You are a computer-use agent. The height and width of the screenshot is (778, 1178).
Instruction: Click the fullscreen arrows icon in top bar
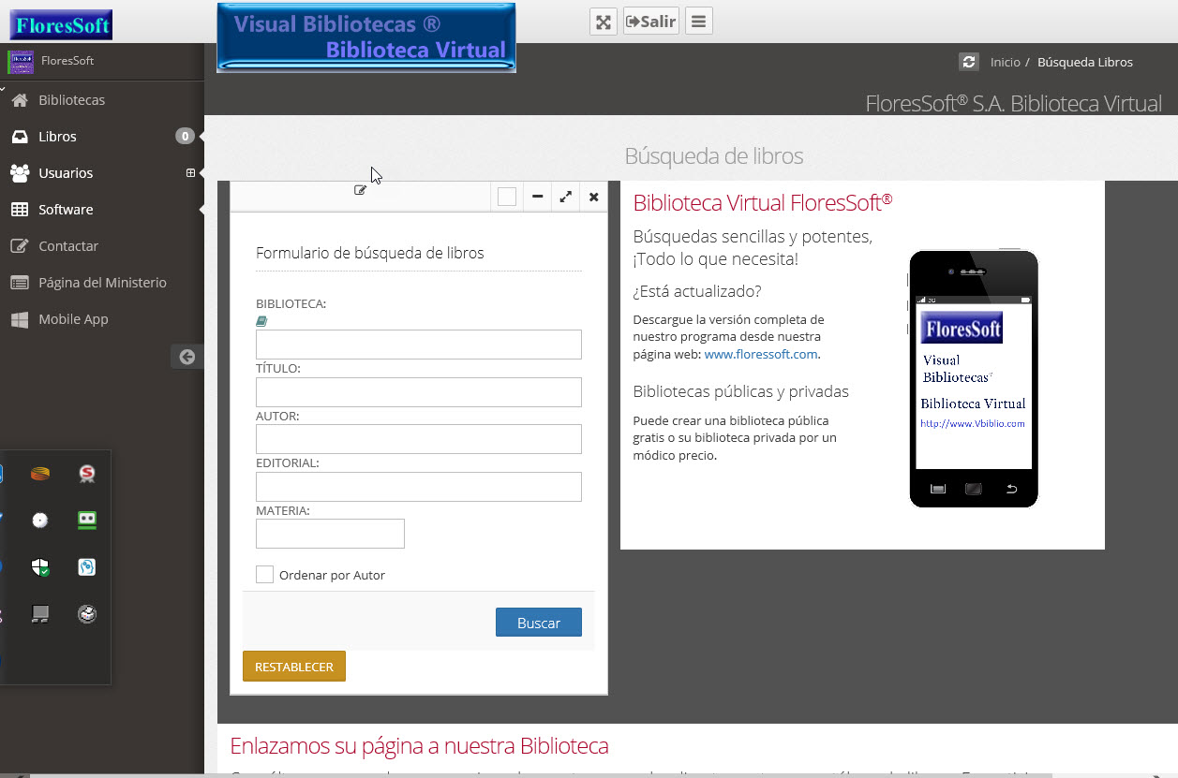[604, 22]
